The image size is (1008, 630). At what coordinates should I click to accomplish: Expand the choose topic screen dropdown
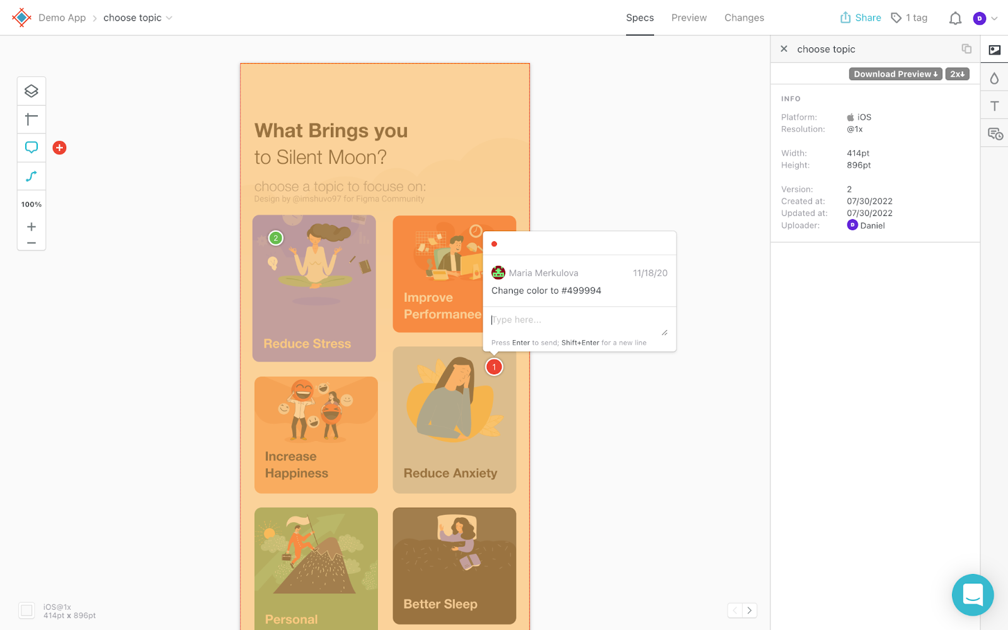click(x=169, y=18)
